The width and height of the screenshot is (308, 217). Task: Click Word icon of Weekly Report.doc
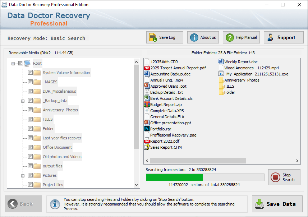coord(221,61)
